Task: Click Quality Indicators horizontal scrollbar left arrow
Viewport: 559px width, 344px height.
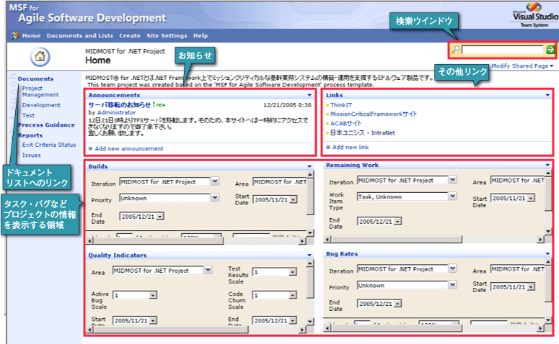Action: [89, 330]
